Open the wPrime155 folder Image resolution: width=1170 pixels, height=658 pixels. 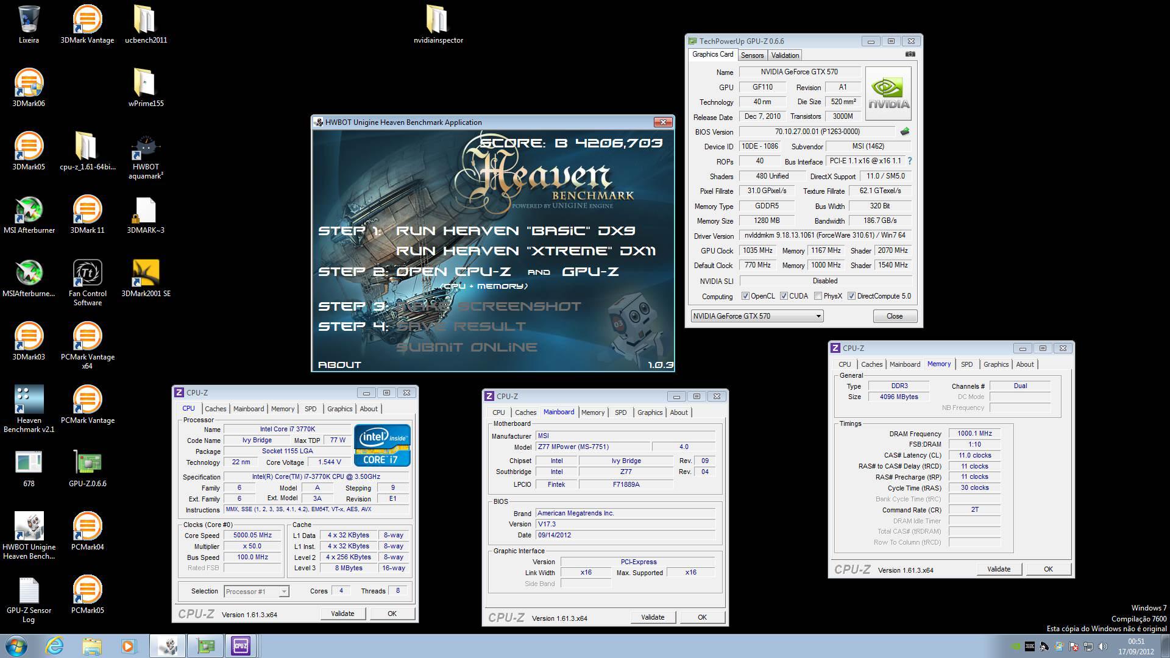click(x=146, y=88)
